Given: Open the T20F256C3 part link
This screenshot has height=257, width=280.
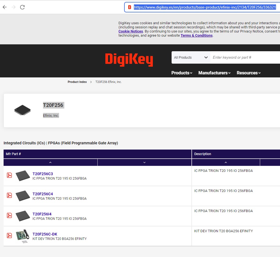Looking at the screenshot, I should pyautogui.click(x=43, y=174).
